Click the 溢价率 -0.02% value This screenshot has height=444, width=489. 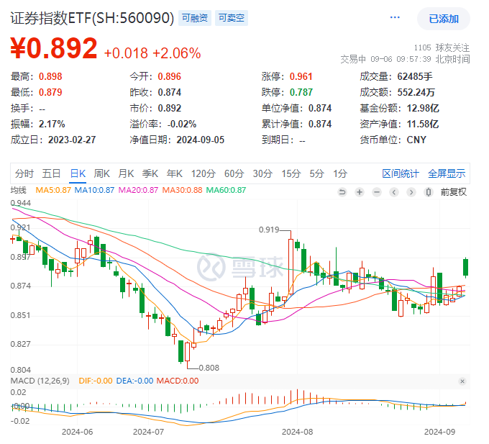coord(182,124)
